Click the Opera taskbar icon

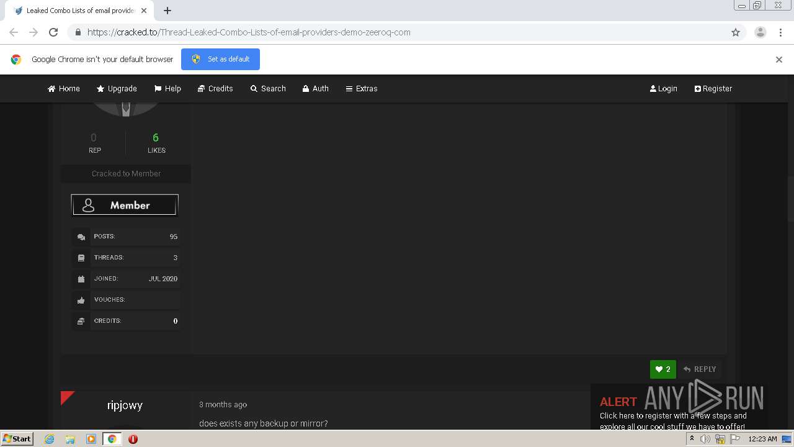133,439
